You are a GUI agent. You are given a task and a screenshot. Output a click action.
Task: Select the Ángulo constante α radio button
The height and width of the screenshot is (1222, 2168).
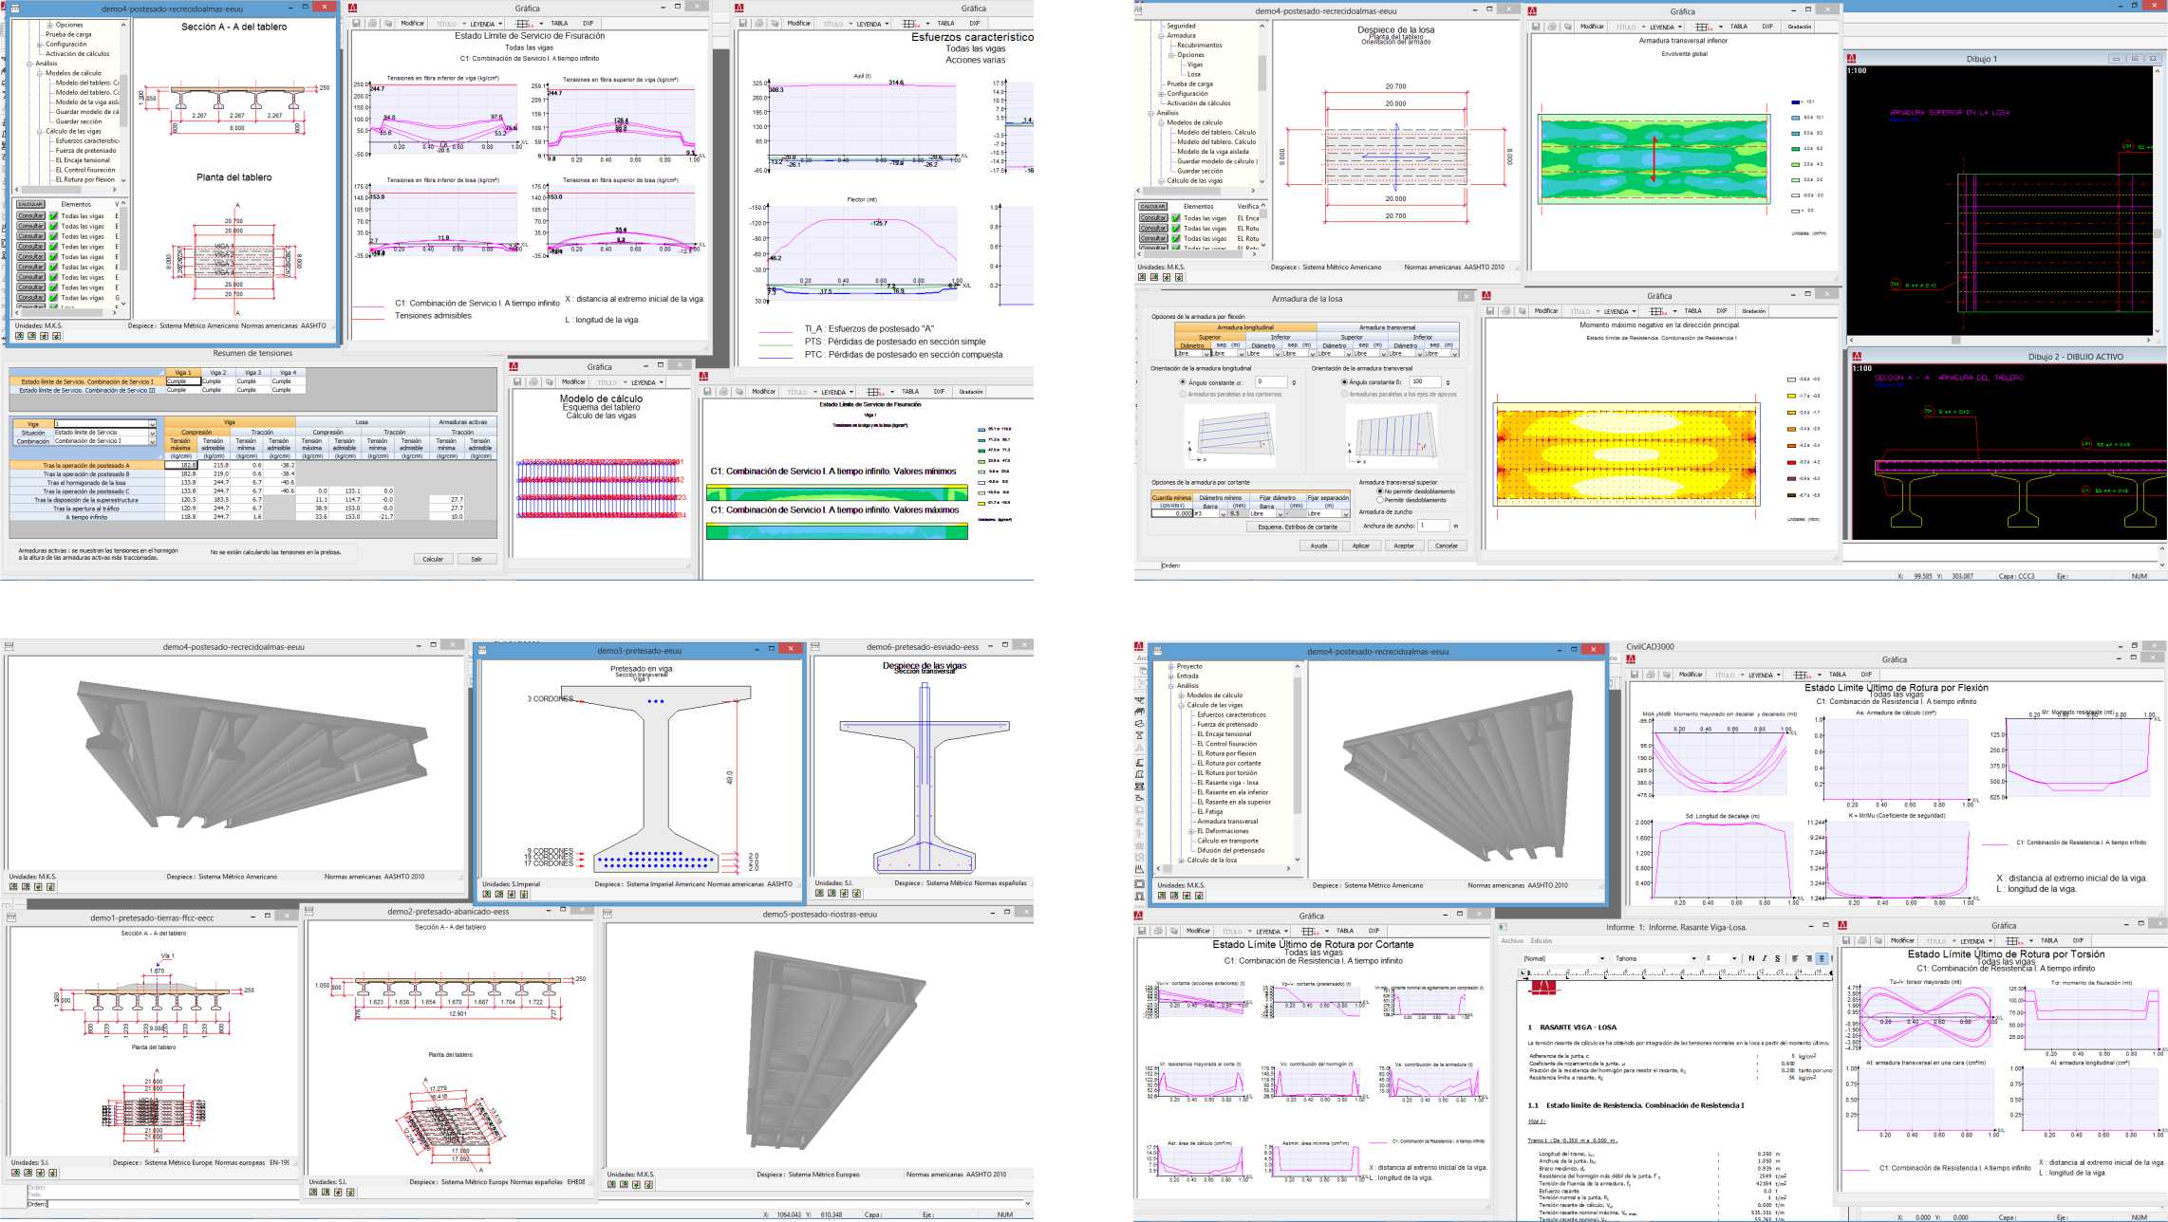(1183, 382)
